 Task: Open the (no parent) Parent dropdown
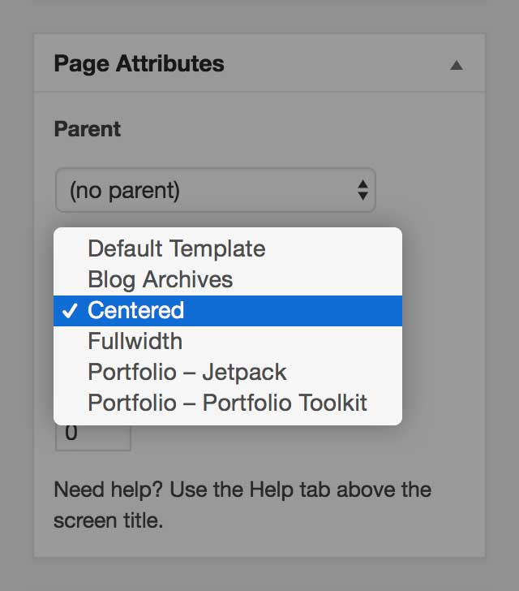click(216, 190)
